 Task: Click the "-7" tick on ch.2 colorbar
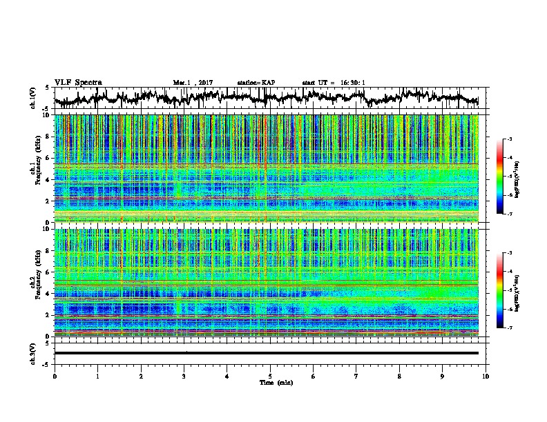pyautogui.click(x=509, y=328)
